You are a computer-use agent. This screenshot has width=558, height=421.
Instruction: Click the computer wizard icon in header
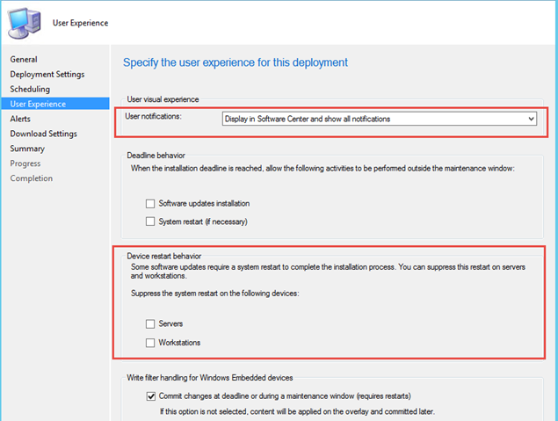pyautogui.click(x=25, y=23)
